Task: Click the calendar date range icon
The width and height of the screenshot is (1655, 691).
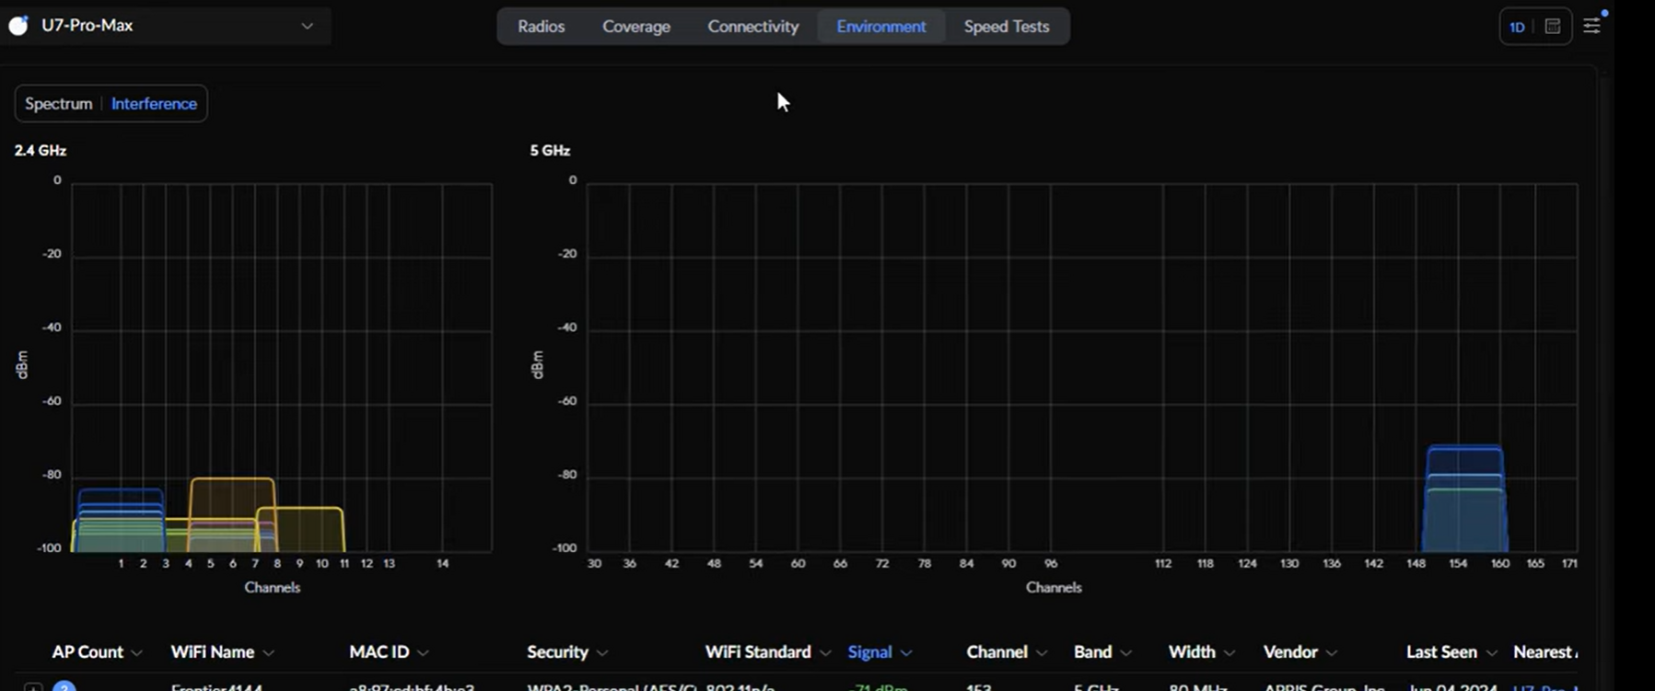Action: [1553, 27]
